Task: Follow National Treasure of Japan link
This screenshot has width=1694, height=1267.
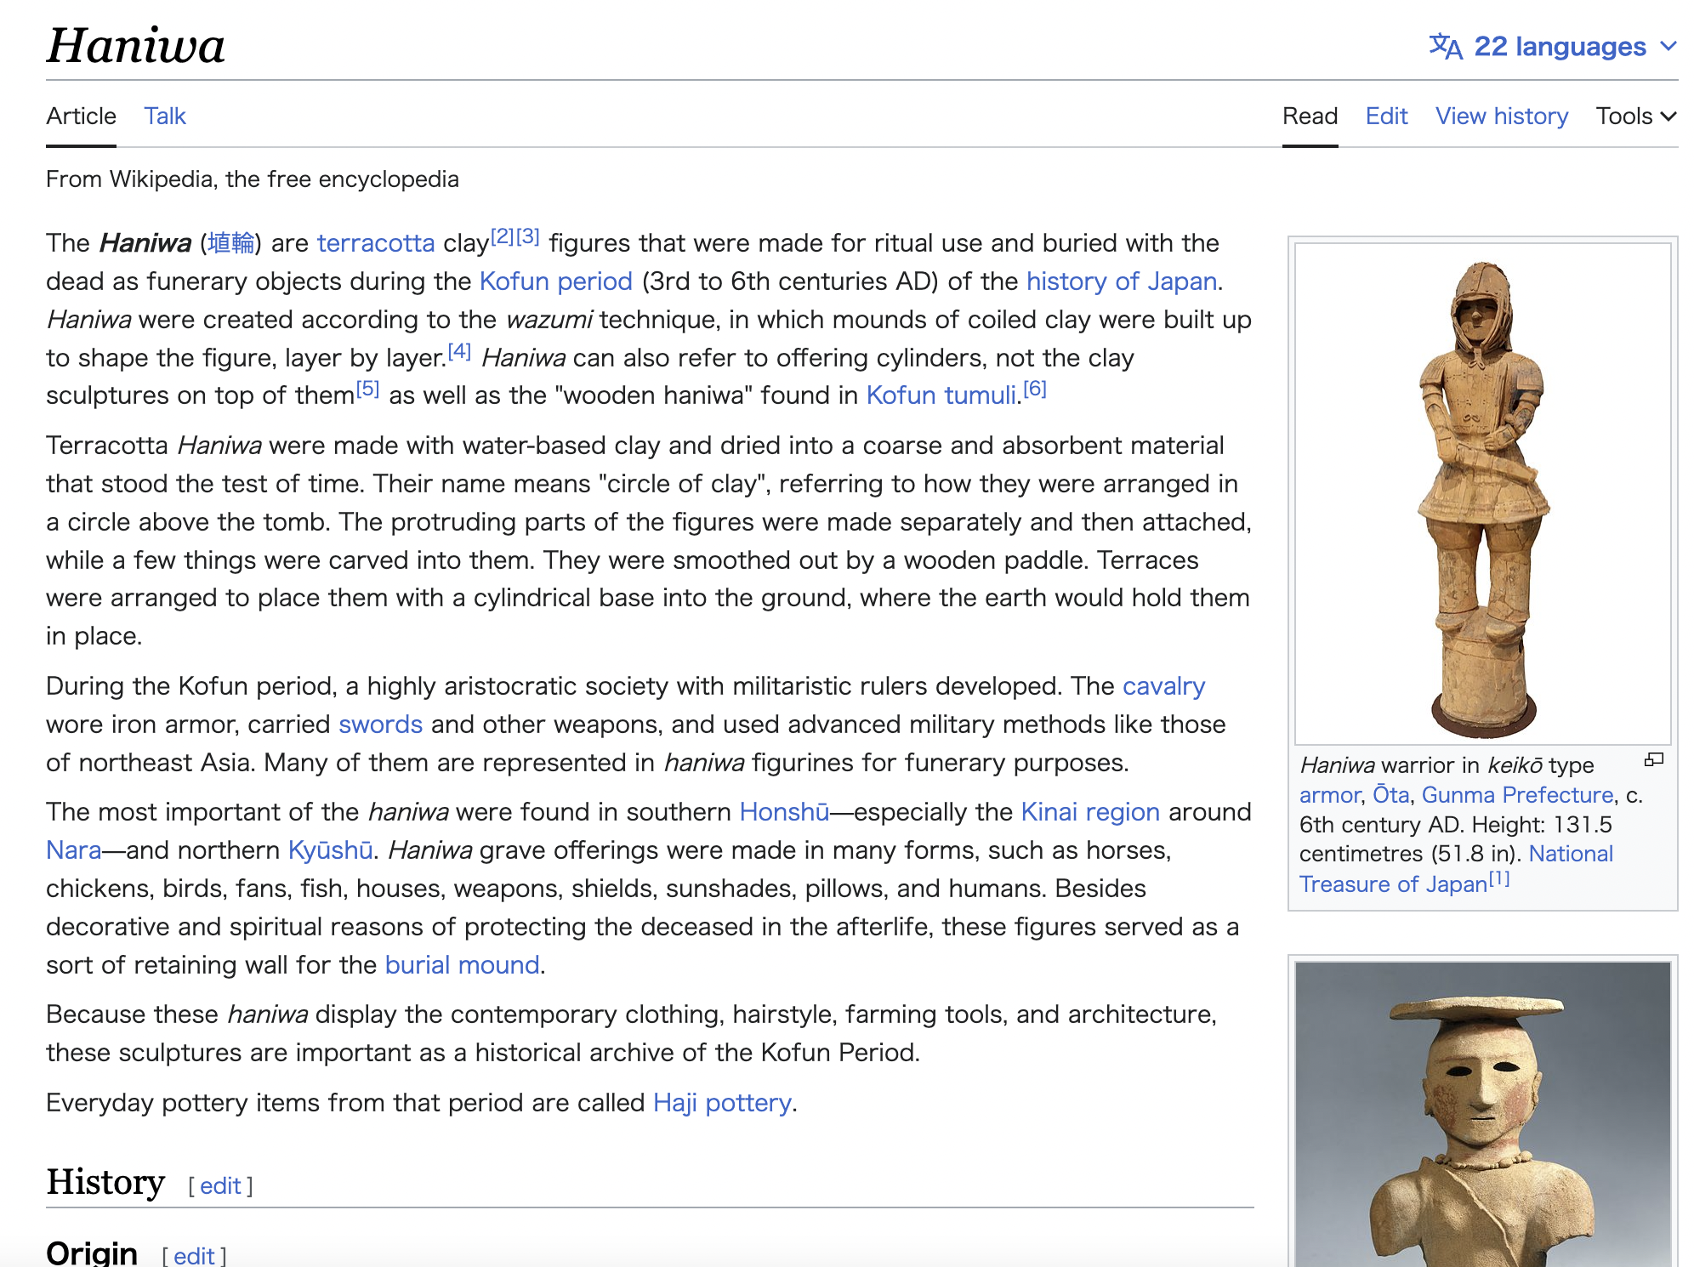Action: tap(1456, 869)
